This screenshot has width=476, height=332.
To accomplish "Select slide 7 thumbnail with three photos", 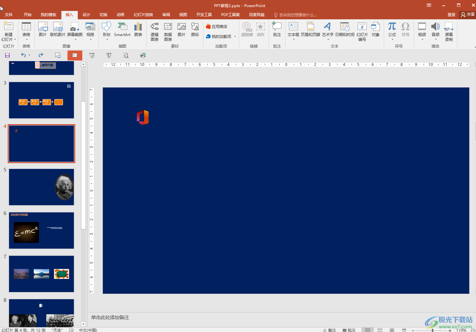I will tap(41, 274).
